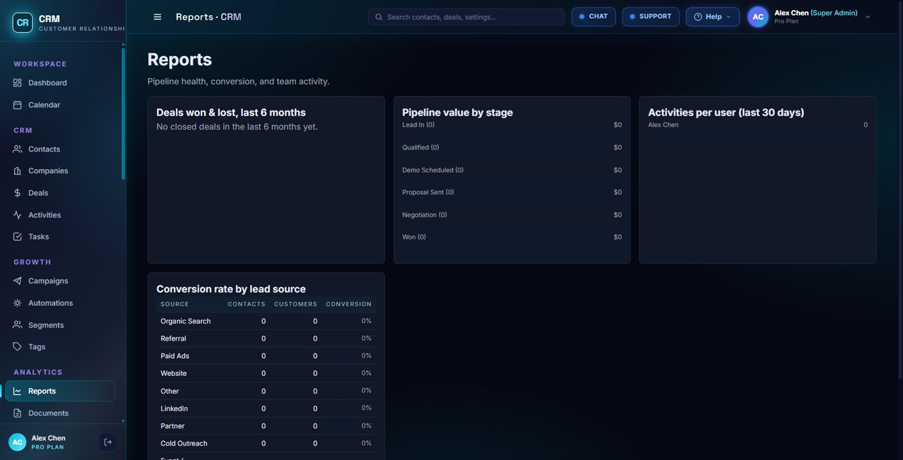Click the AC avatar in header
Screen dimensions: 903x460
[x=758, y=17]
